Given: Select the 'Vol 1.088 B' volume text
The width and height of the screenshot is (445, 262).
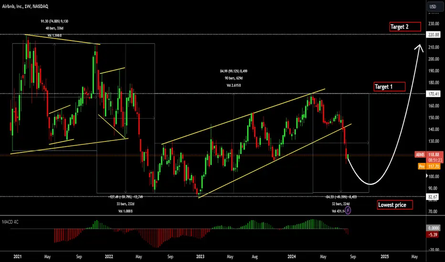Looking at the screenshot, I should click(x=126, y=211).
